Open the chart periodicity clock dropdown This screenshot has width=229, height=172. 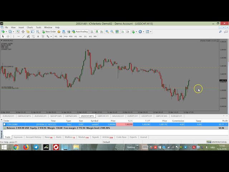coord(143,32)
